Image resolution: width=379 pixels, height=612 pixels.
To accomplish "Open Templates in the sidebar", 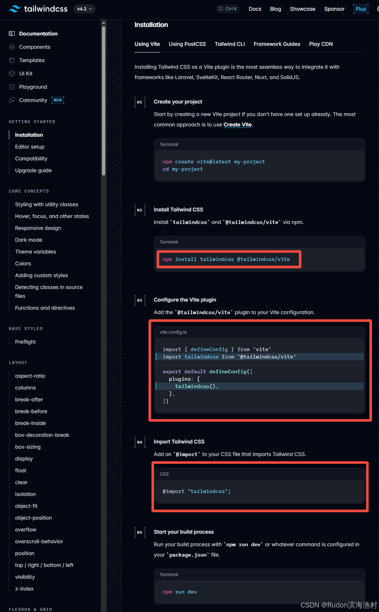I will [x=32, y=60].
